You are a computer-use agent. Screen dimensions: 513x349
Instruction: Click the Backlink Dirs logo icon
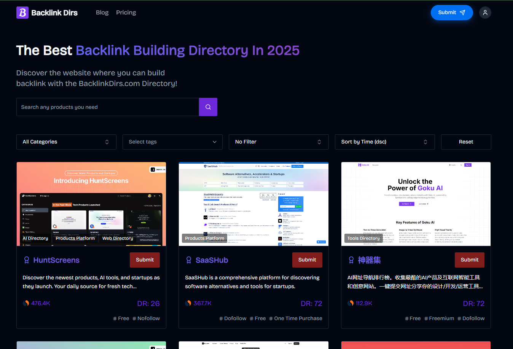[x=22, y=13]
